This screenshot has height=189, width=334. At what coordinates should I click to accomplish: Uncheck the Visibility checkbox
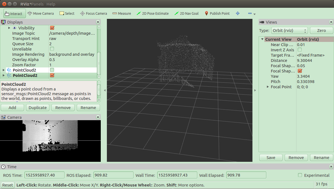coord(52,28)
